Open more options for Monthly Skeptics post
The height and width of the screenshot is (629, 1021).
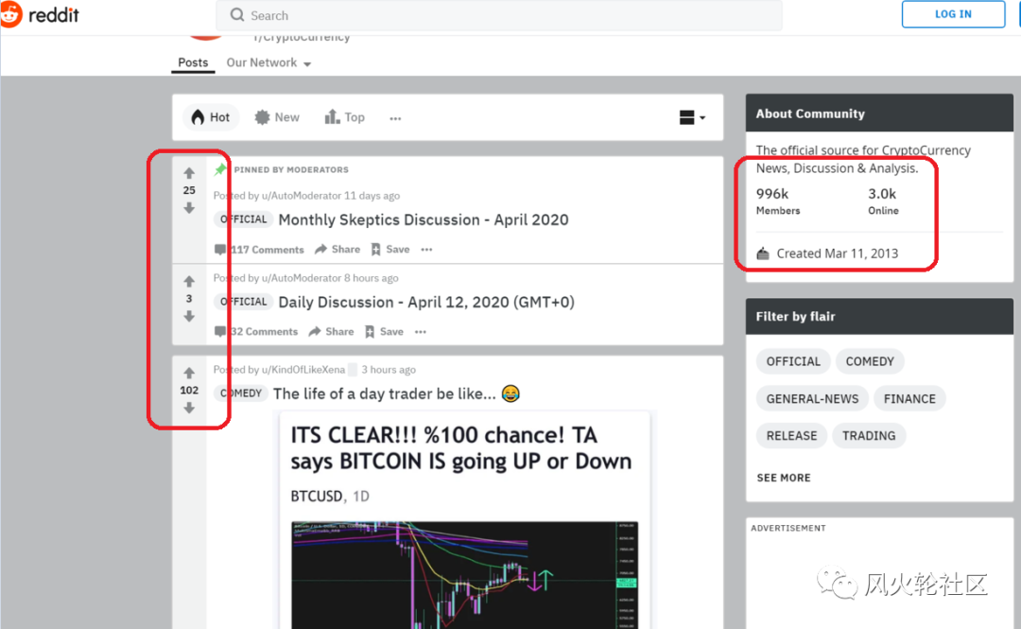point(426,250)
